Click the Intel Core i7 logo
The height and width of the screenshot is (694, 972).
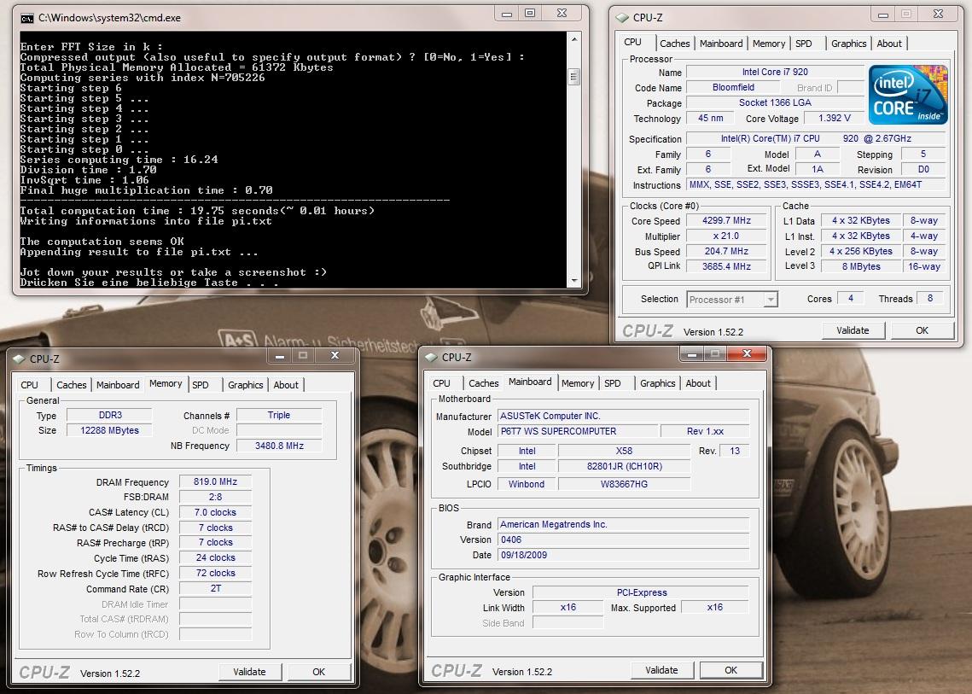[x=908, y=95]
